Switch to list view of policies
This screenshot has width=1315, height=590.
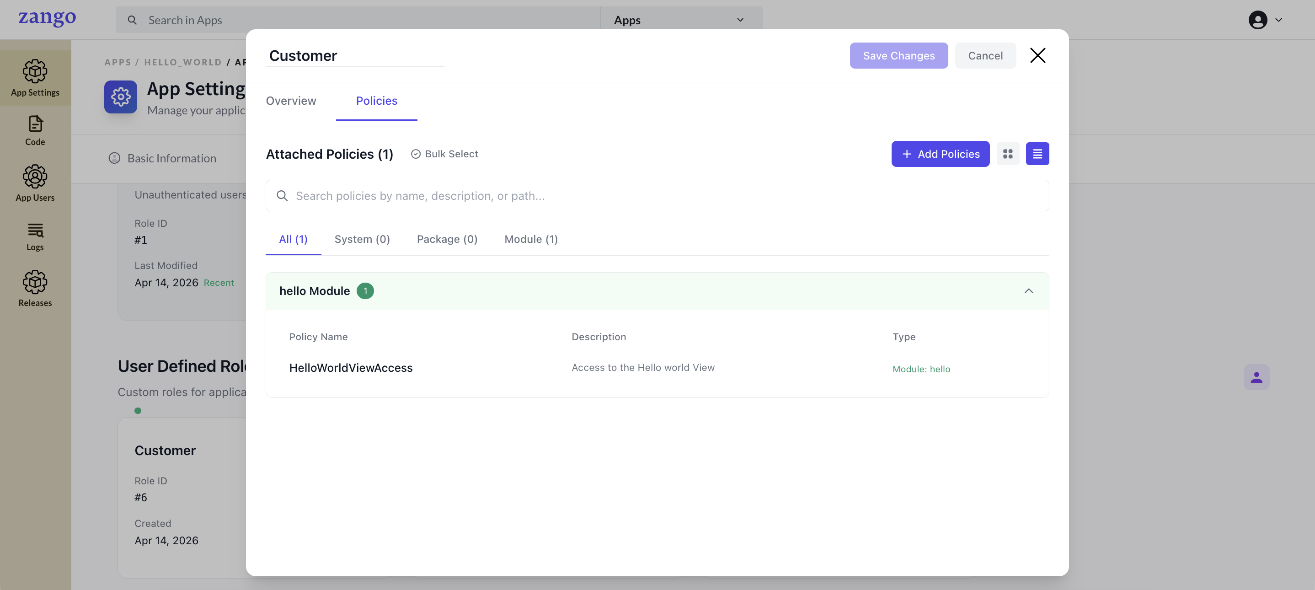[1037, 154]
